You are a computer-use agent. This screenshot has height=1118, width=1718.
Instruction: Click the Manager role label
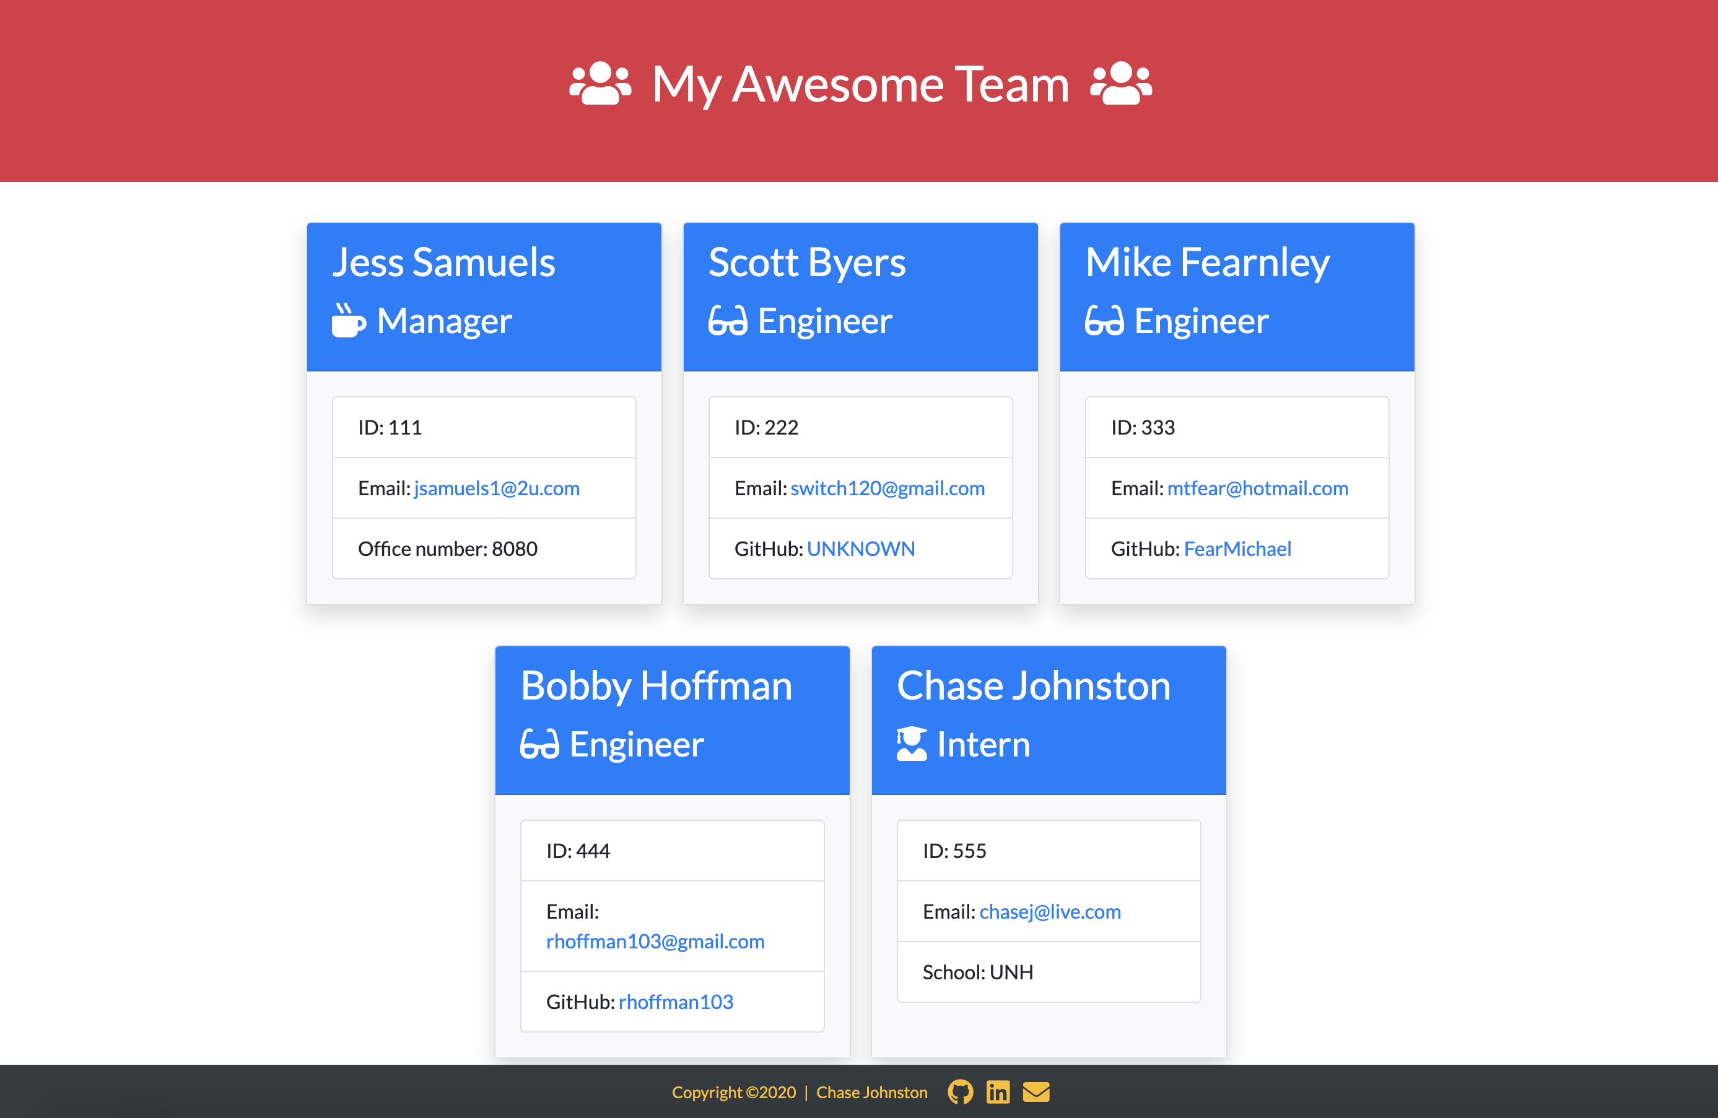445,321
